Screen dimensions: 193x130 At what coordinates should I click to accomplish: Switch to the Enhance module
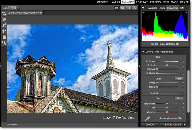point(128,2)
